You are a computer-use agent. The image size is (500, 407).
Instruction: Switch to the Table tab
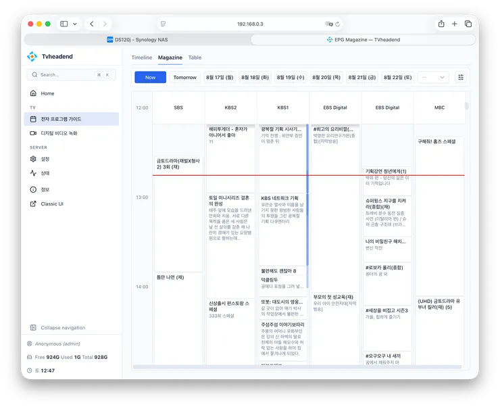(x=195, y=57)
